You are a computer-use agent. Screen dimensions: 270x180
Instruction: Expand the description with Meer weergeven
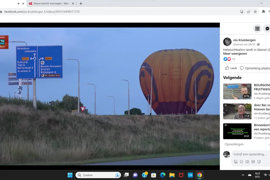[235, 54]
